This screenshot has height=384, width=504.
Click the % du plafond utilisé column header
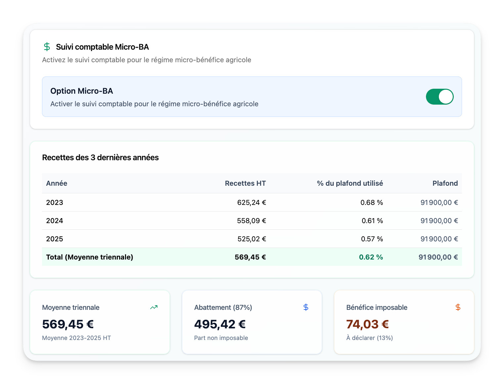pyautogui.click(x=350, y=183)
